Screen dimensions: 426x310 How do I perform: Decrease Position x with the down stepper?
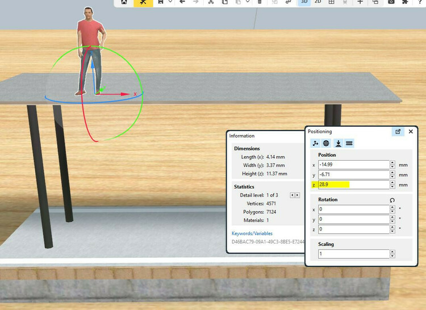point(392,167)
